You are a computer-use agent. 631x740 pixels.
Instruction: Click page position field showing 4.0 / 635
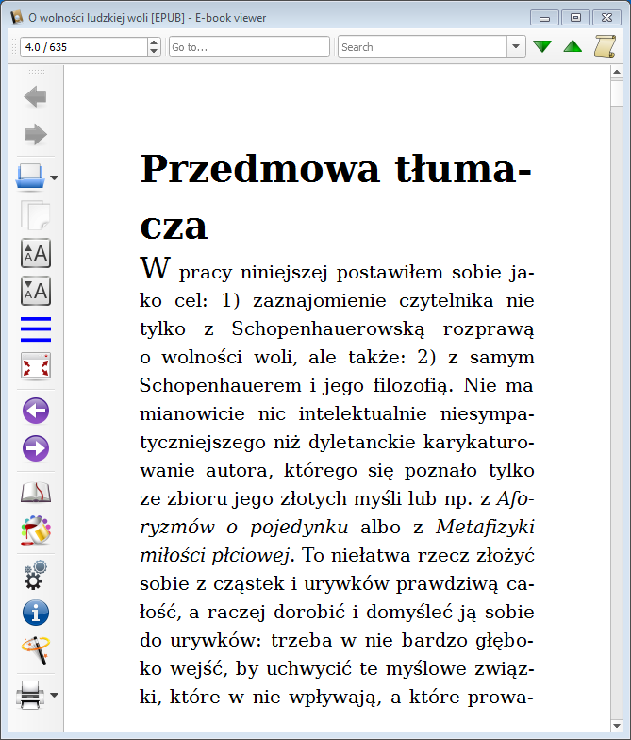point(84,47)
